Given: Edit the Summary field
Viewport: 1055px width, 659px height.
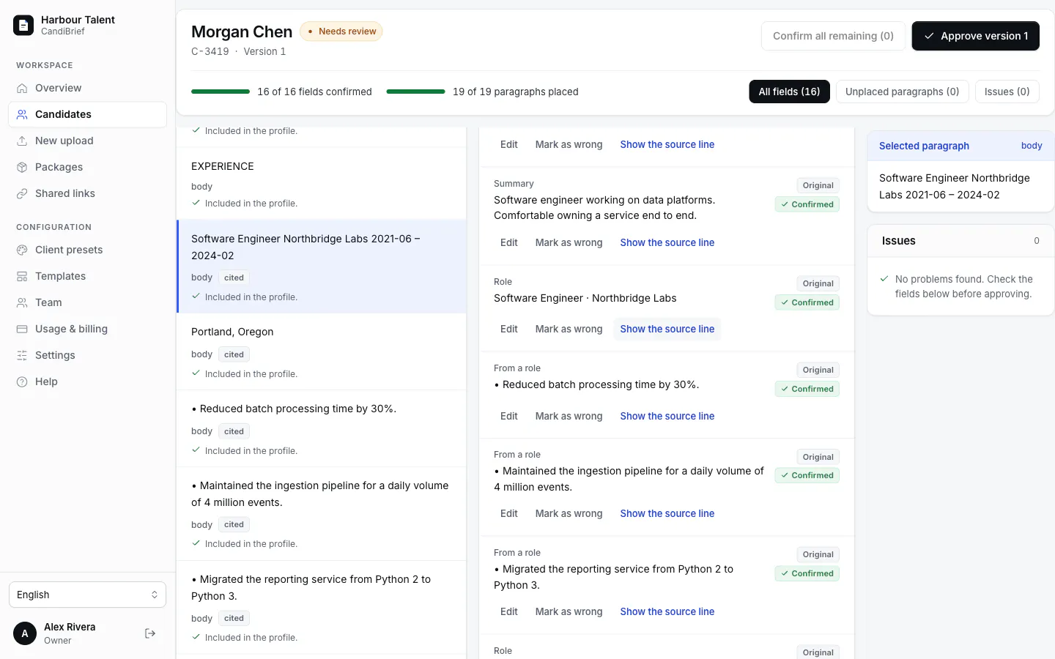Looking at the screenshot, I should 509,242.
